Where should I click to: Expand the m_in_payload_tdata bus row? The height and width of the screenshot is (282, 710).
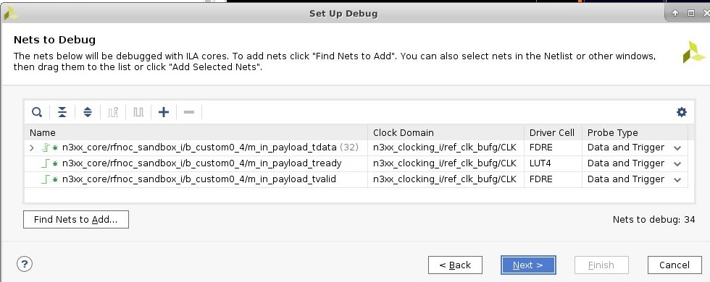pos(32,148)
